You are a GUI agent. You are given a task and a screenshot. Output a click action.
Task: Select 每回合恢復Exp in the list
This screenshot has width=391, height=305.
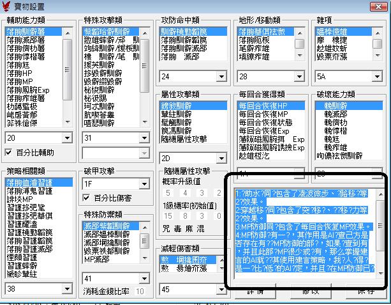260,130
